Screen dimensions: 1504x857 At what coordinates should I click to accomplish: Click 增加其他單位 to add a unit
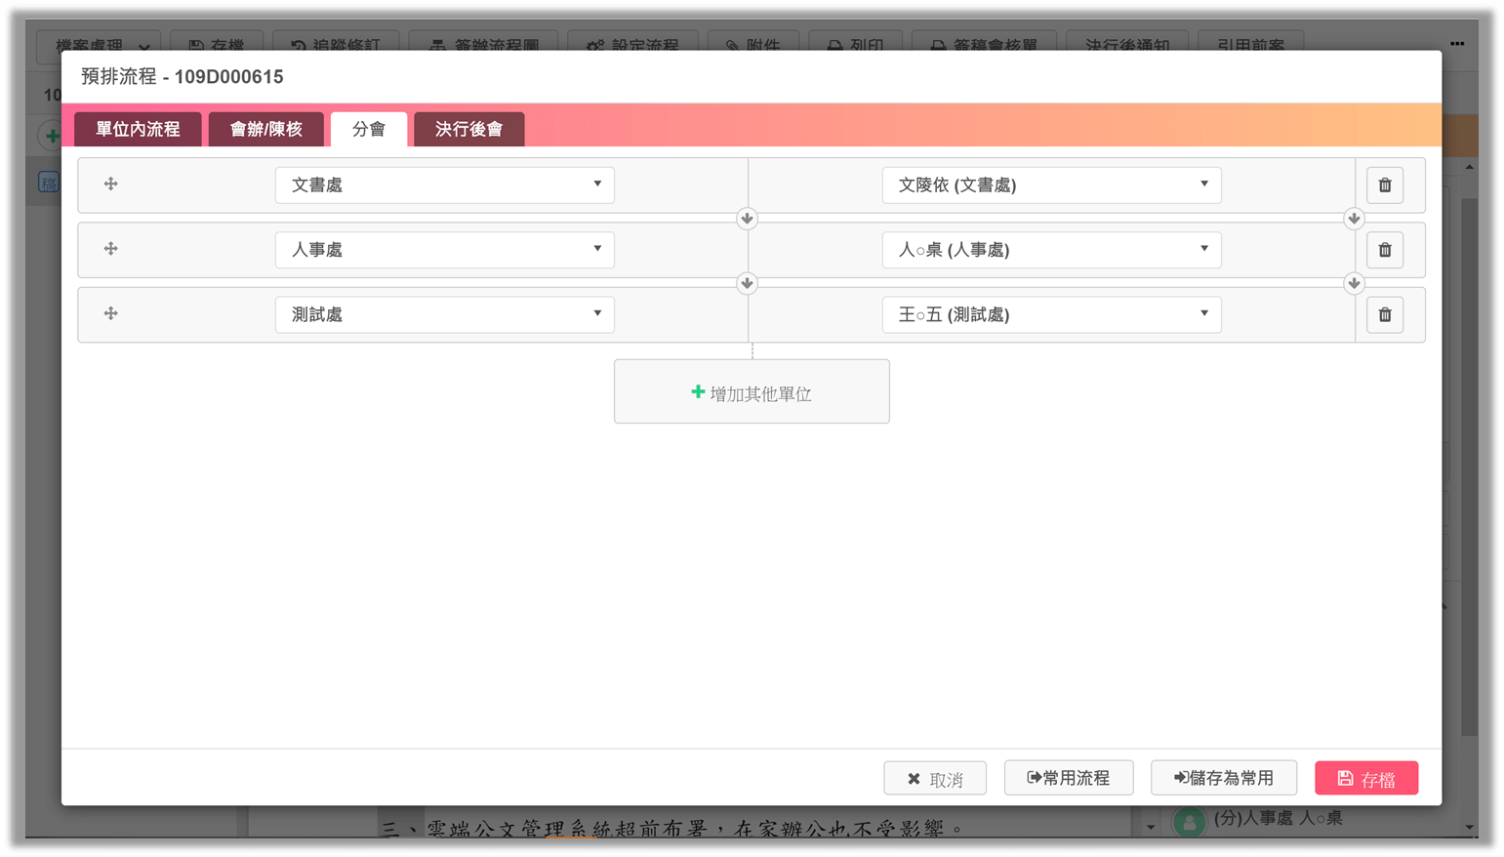[x=752, y=392]
